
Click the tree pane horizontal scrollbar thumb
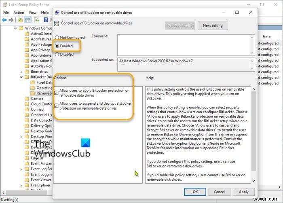27,192
